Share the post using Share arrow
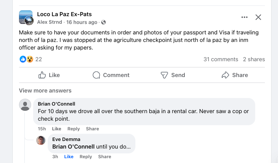This screenshot has width=278, height=163. (x=234, y=75)
